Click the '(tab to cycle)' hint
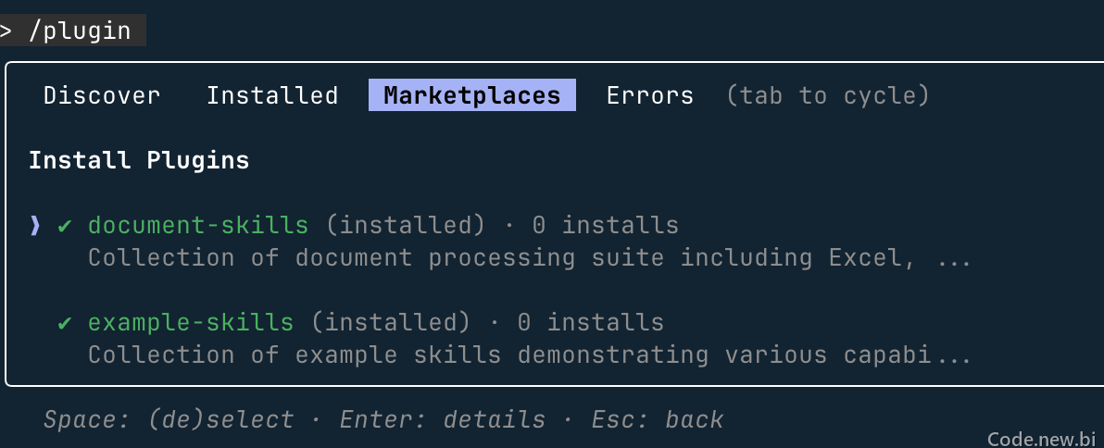Image resolution: width=1104 pixels, height=448 pixels. tap(827, 95)
